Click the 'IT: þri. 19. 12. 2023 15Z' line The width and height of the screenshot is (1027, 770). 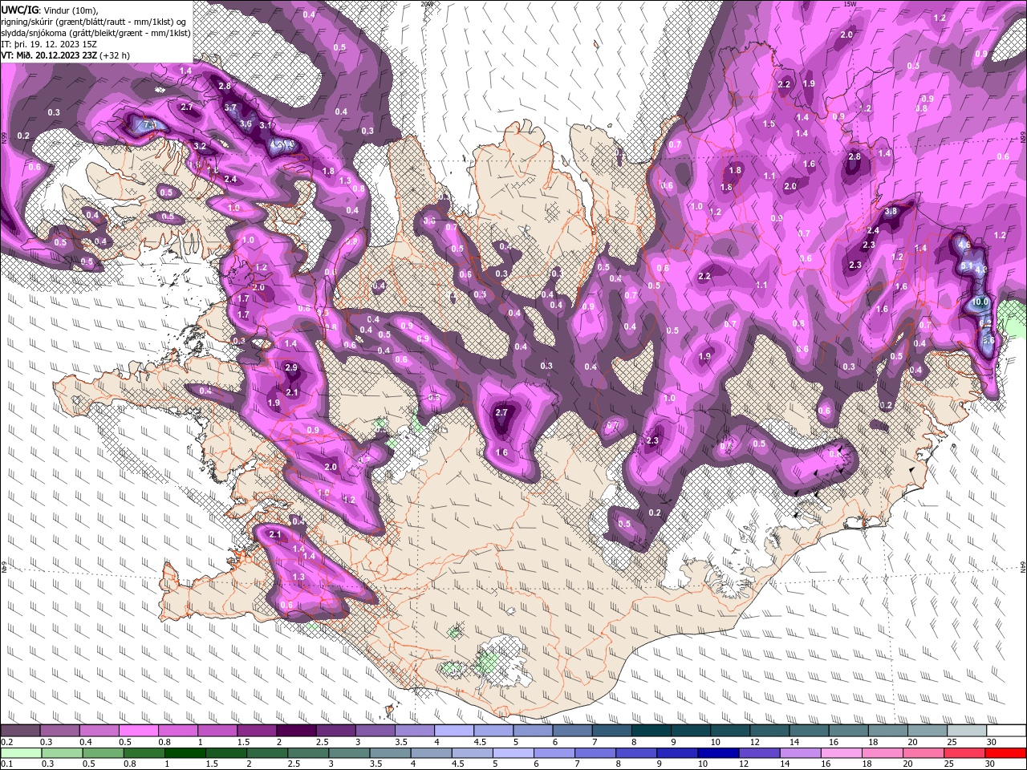(x=47, y=44)
